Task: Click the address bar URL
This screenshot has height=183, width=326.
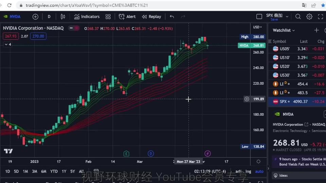Action: click(x=87, y=5)
